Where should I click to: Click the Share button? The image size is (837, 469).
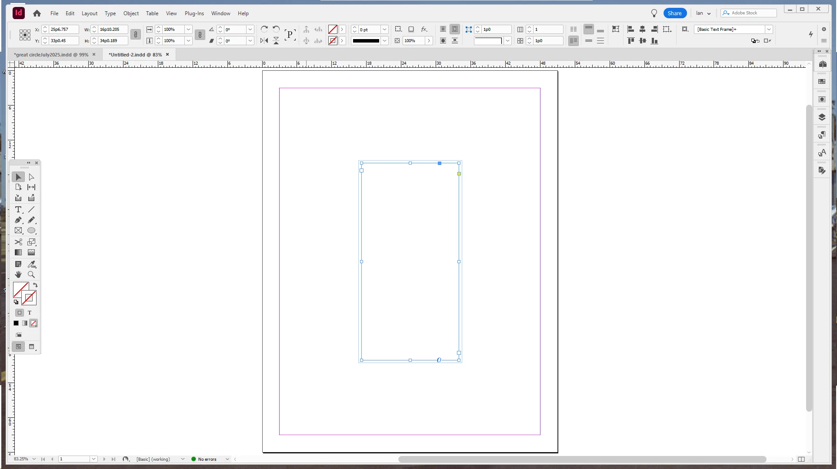pyautogui.click(x=674, y=13)
